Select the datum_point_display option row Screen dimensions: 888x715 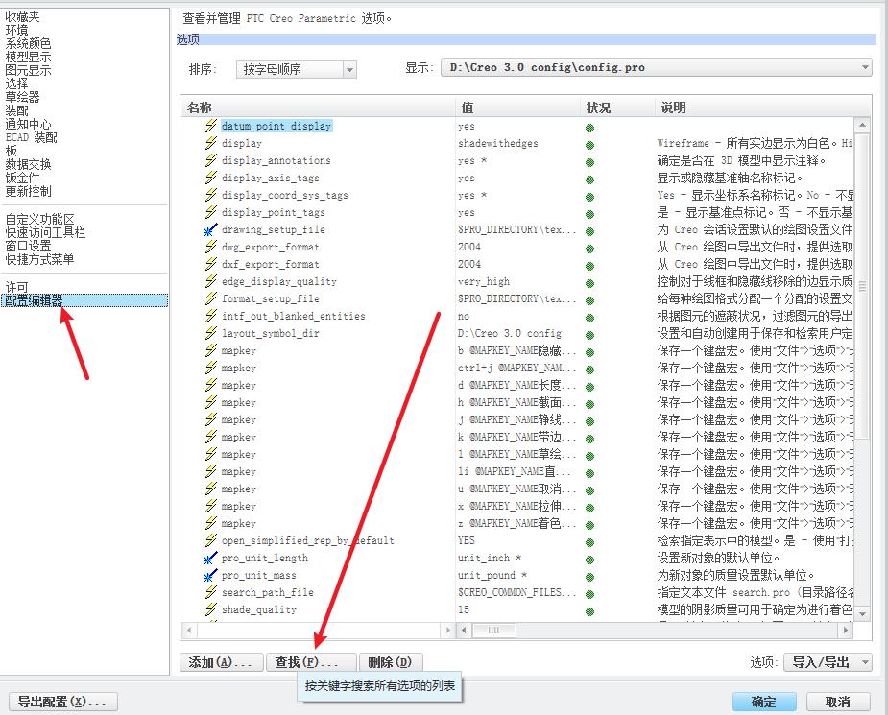point(276,126)
